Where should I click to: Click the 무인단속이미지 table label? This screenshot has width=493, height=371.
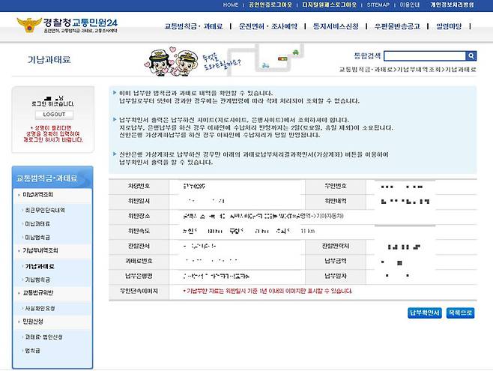[x=139, y=291]
